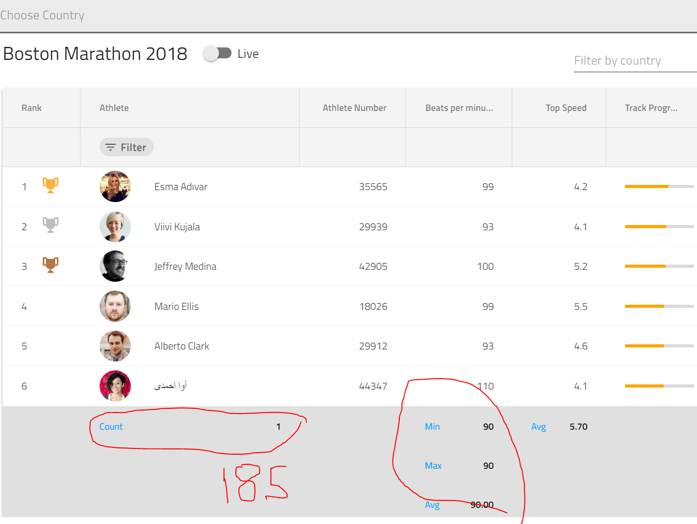Click the name Esma Adıvar
The image size is (697, 524).
[x=181, y=186]
